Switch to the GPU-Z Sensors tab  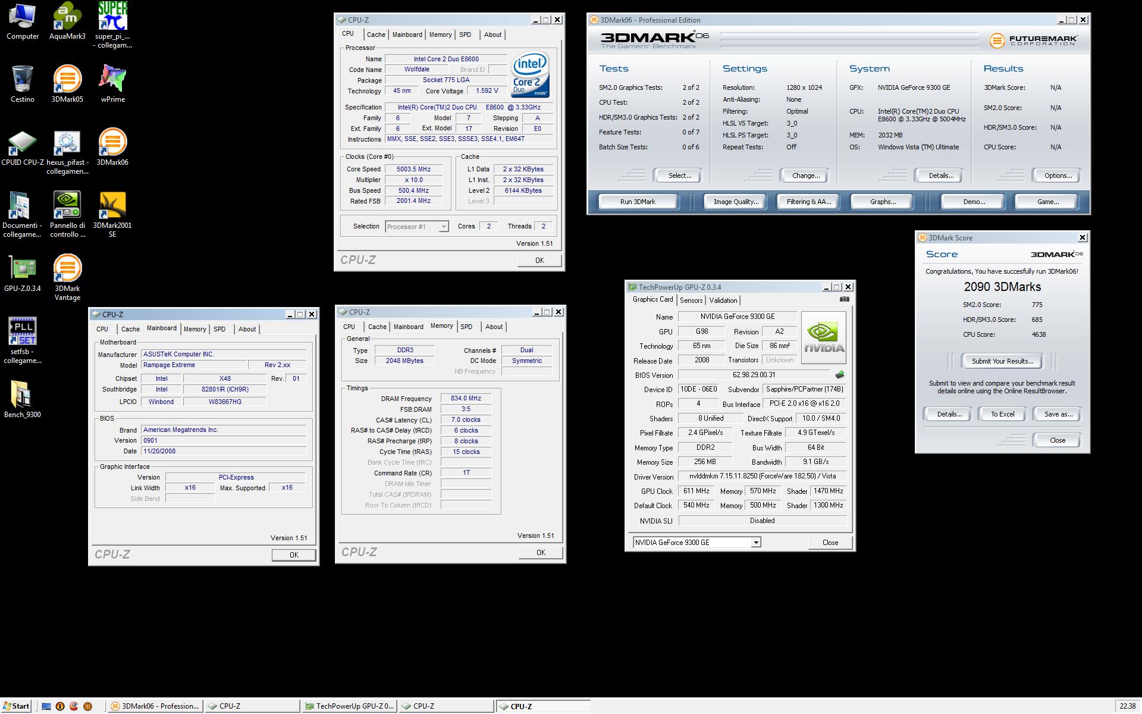pyautogui.click(x=691, y=300)
